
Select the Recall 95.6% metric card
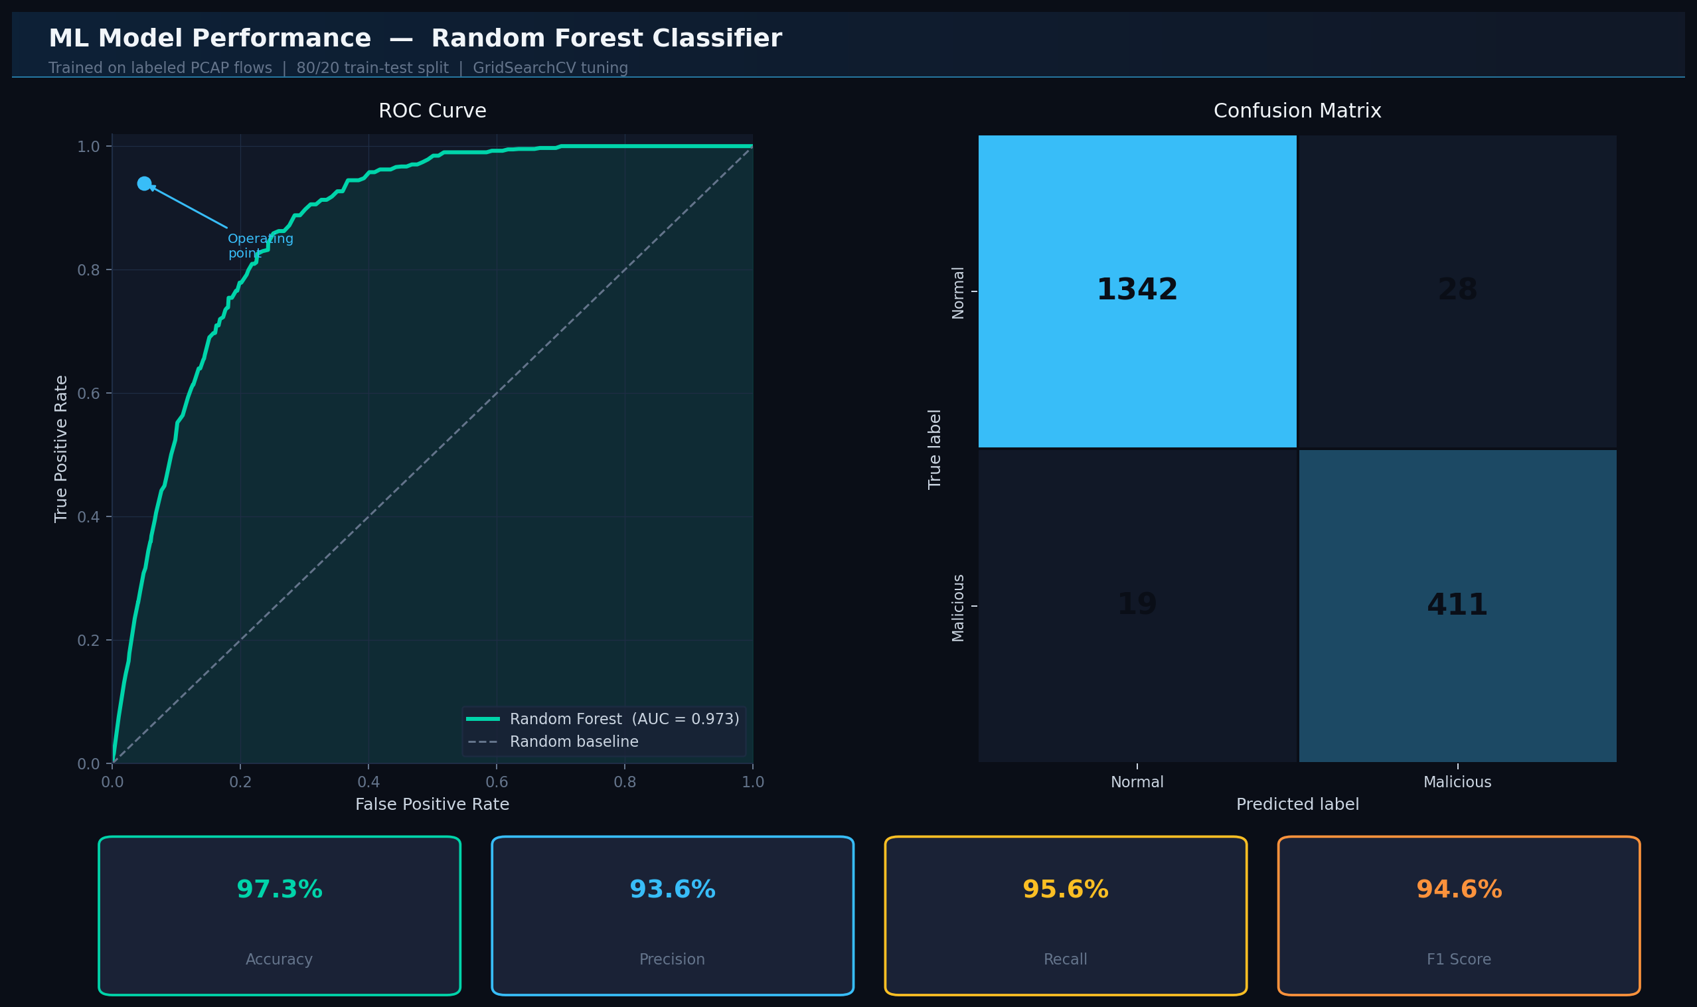[1066, 915]
